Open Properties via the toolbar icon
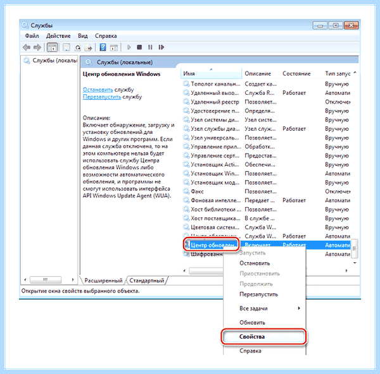The image size is (380, 374). [x=66, y=47]
